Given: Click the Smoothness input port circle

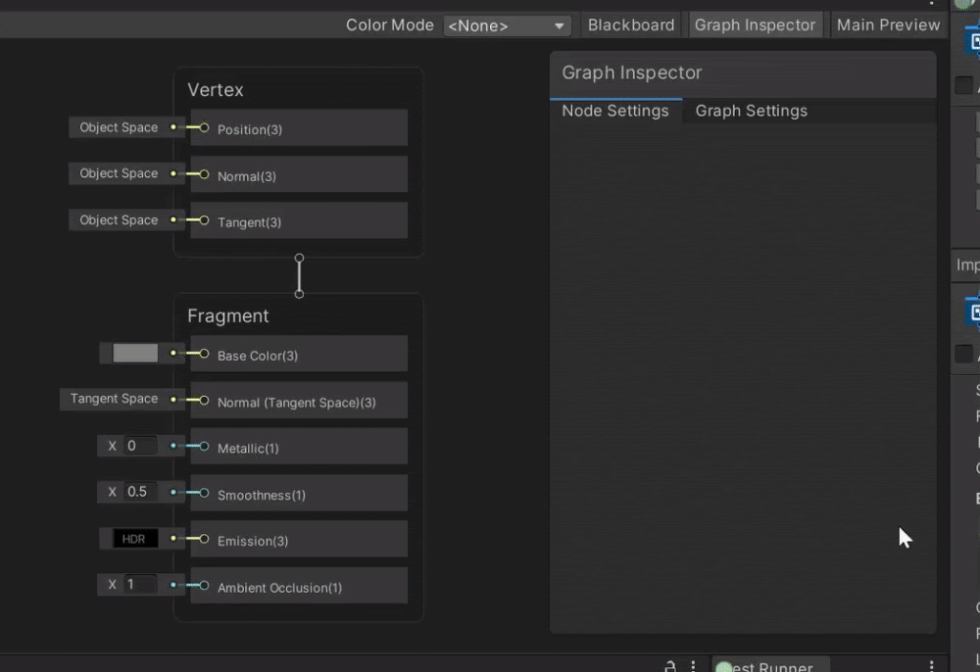Looking at the screenshot, I should (x=204, y=493).
